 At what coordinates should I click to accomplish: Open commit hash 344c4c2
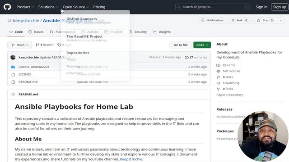coord(154,57)
